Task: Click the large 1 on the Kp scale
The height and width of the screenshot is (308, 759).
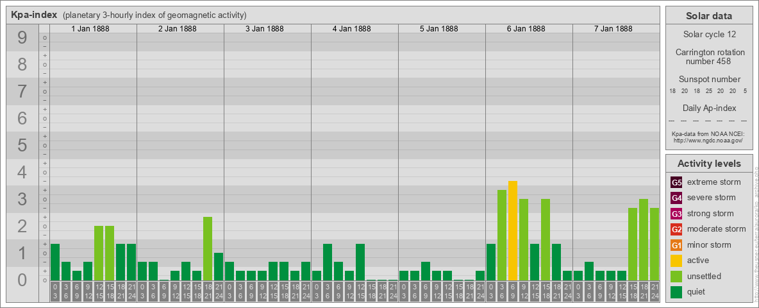Action: tap(22, 253)
